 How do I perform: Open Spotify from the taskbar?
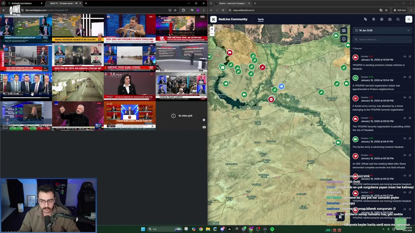tap(272, 229)
